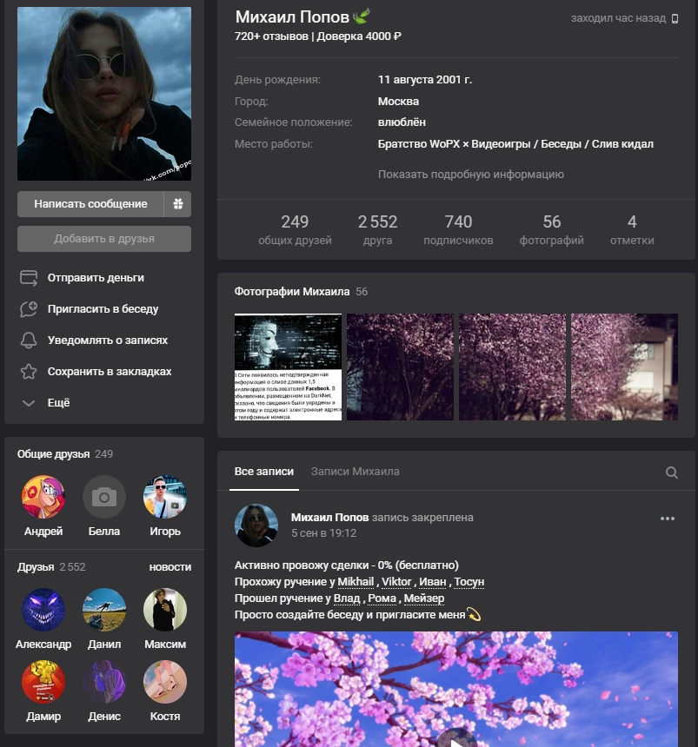Switch to Записи Михаила tab
The height and width of the screenshot is (747, 698).
pyautogui.click(x=355, y=472)
